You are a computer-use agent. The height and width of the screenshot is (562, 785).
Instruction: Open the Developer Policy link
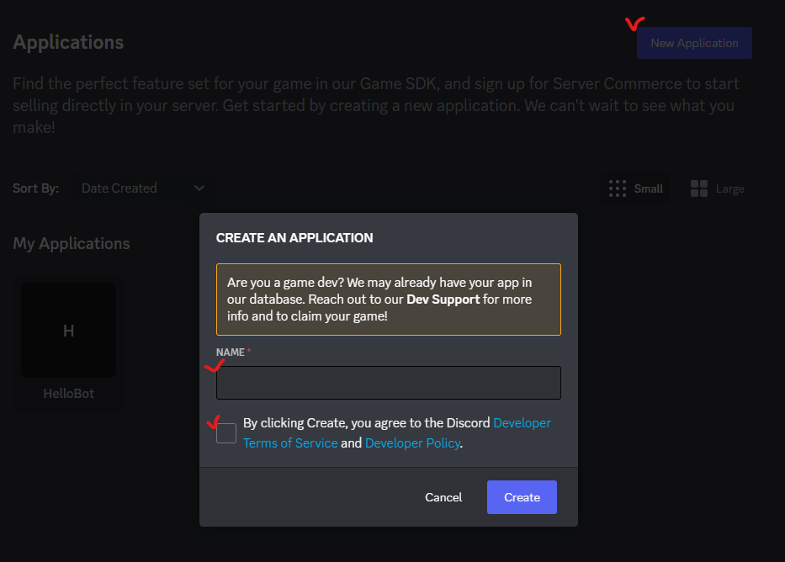(412, 443)
